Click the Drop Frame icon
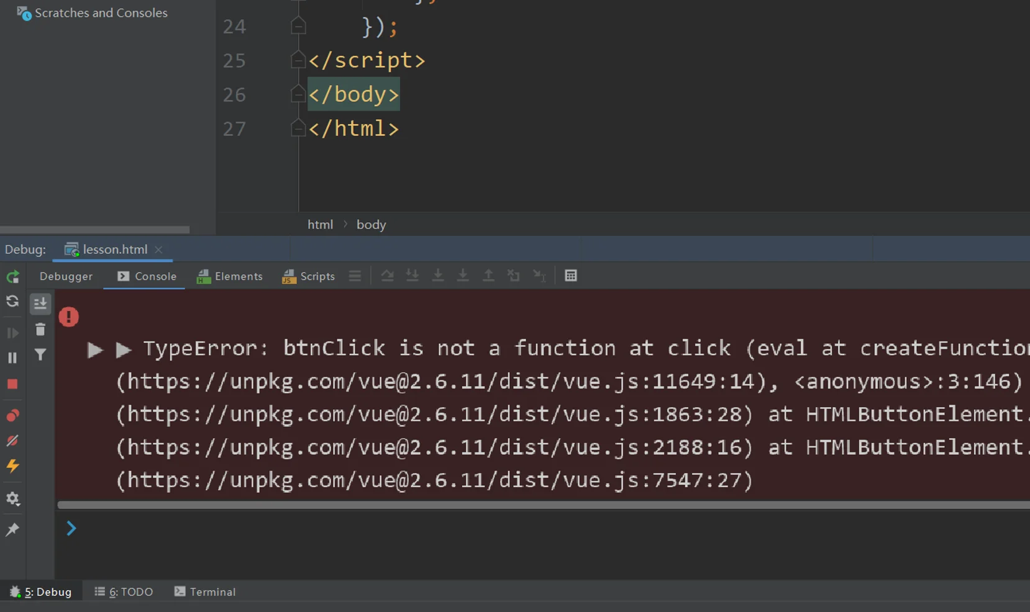Image resolution: width=1030 pixels, height=612 pixels. click(513, 276)
